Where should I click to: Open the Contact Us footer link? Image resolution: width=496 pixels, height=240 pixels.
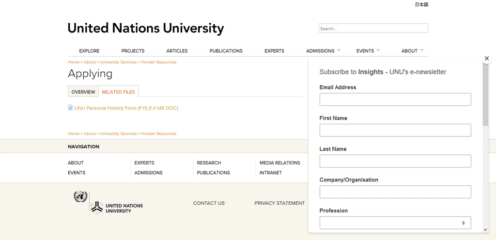pos(209,203)
